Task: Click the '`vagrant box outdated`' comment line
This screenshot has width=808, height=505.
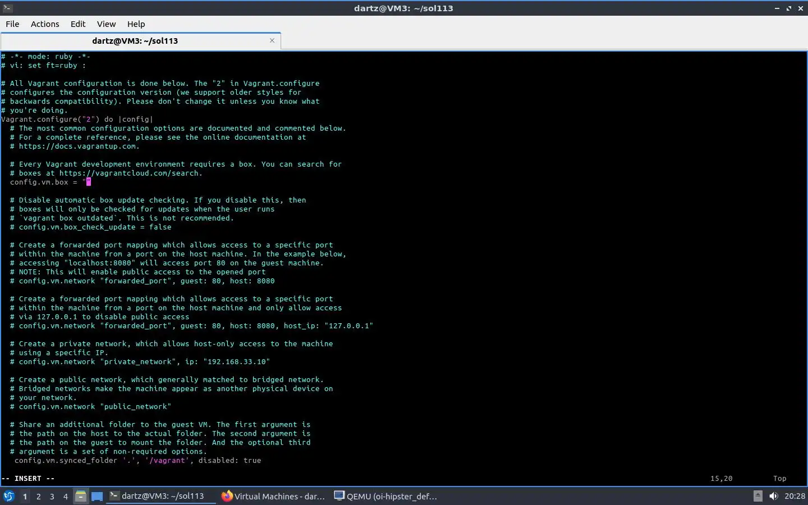Action: coord(122,218)
